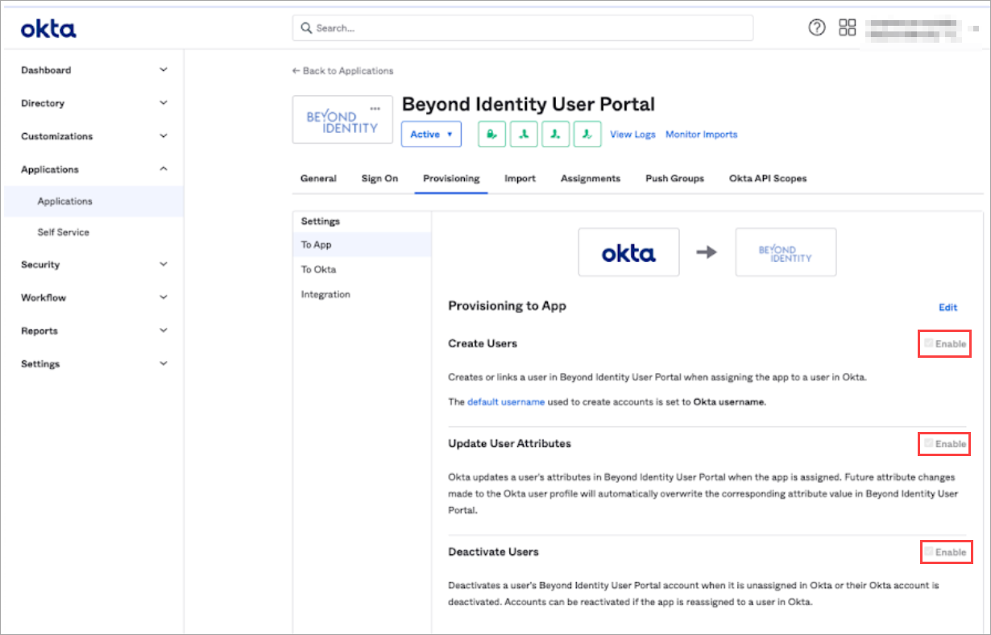Toggle the Create Users Enable checkbox

click(929, 343)
